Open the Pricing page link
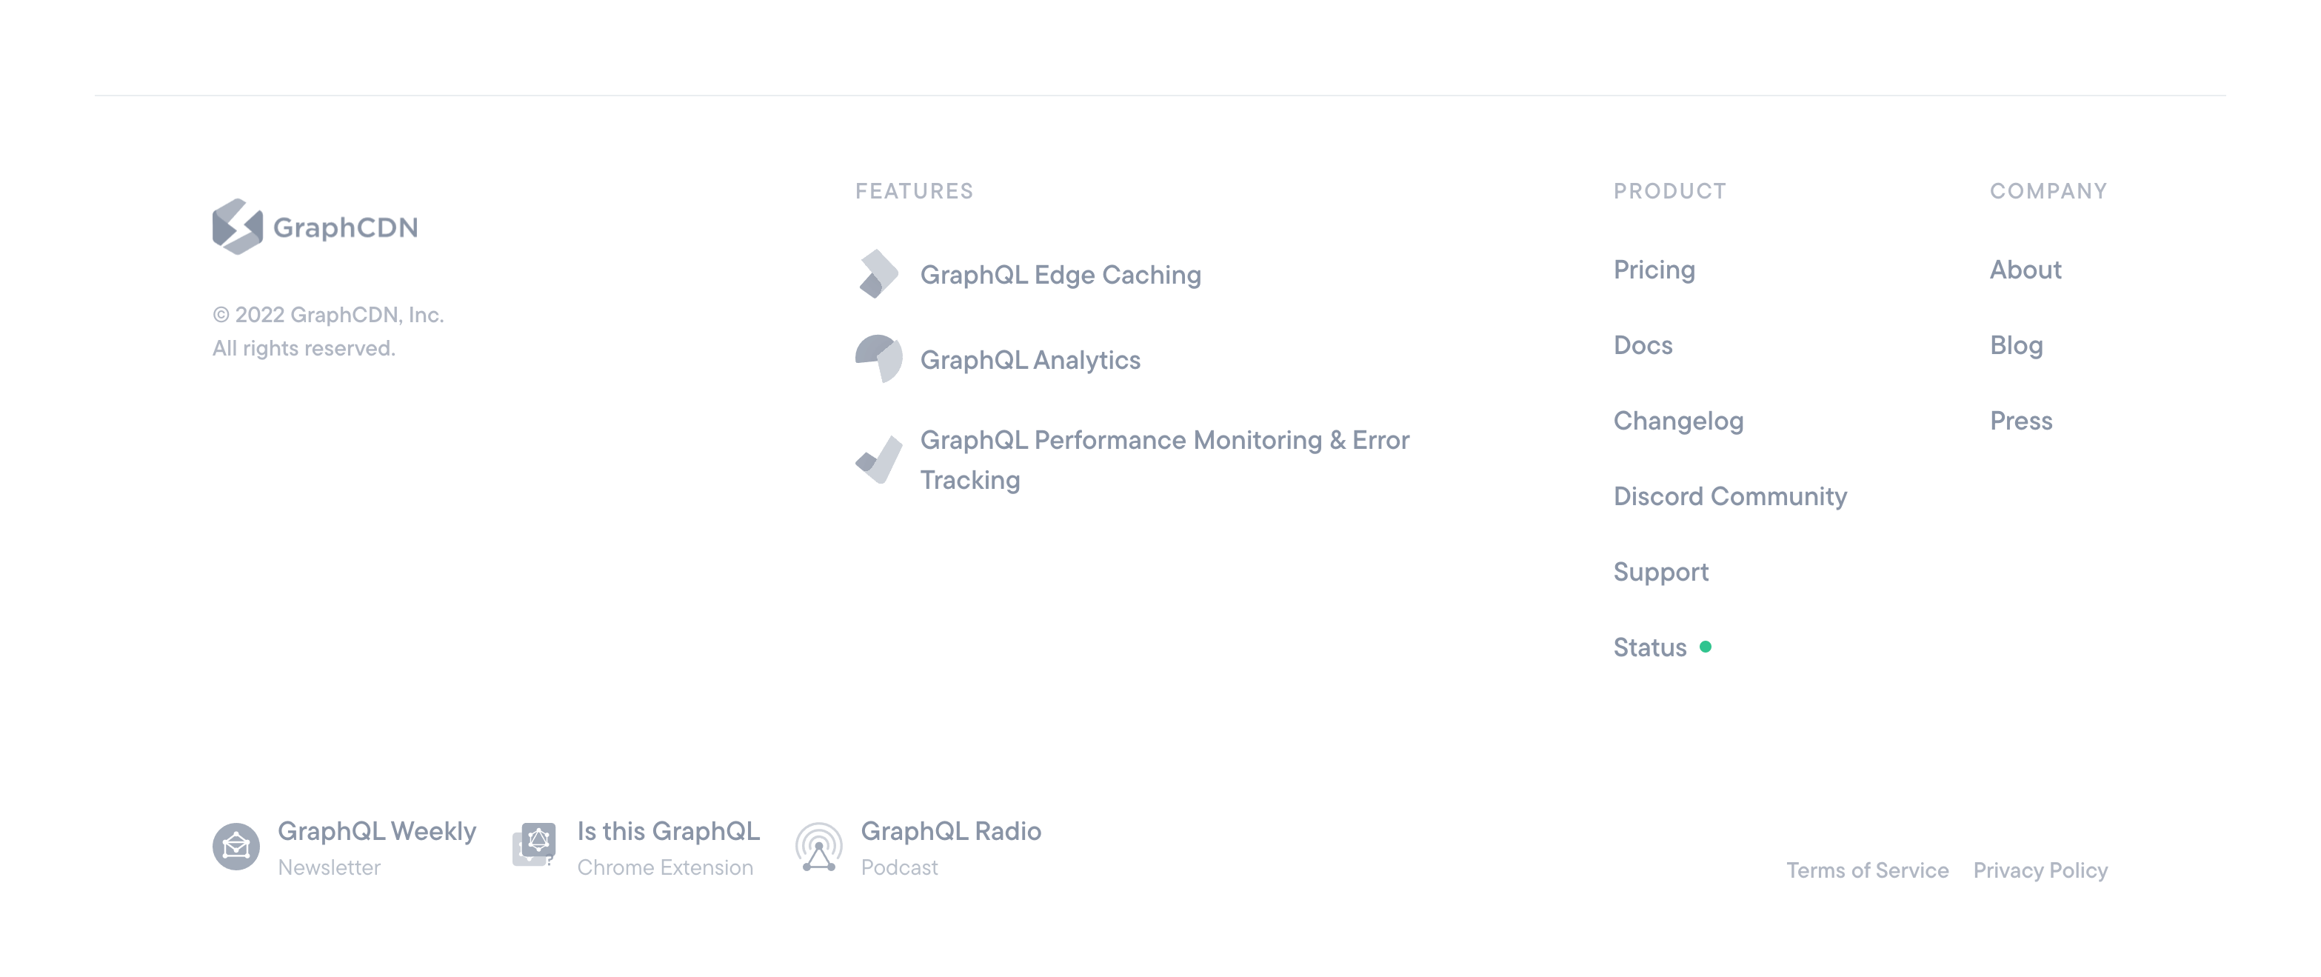Image resolution: width=2321 pixels, height=977 pixels. click(x=1653, y=270)
